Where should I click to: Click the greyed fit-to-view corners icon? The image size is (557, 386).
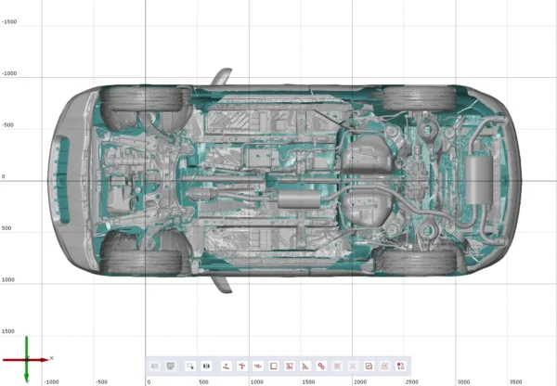click(x=353, y=366)
